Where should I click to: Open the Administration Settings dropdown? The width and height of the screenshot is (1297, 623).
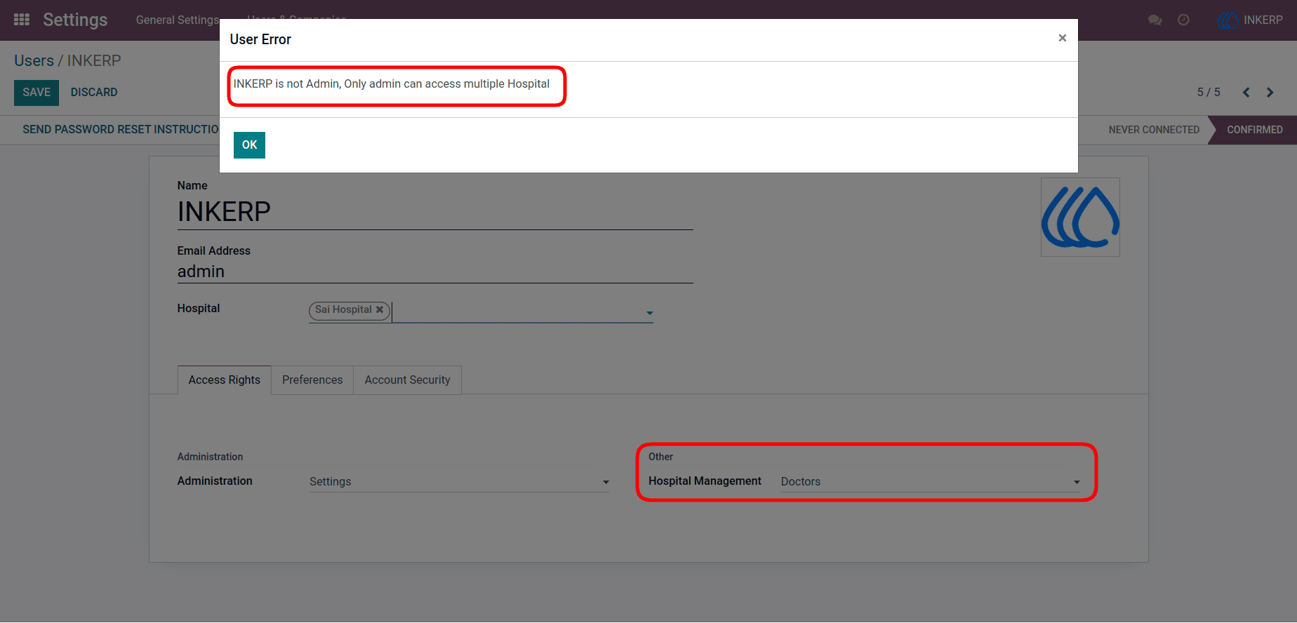(x=459, y=481)
